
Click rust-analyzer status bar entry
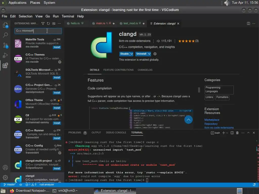click(x=47, y=185)
